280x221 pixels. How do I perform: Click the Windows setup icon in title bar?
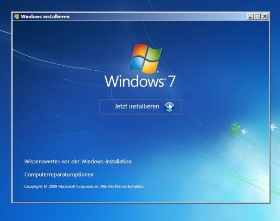17,17
